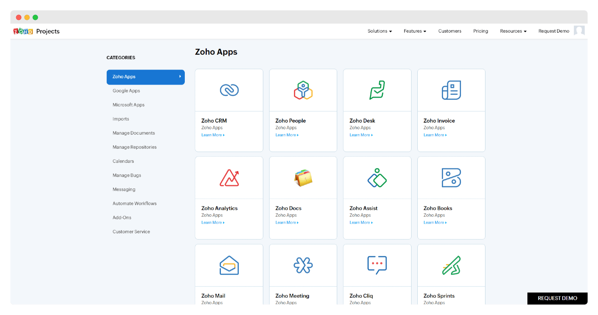Screen dimensions: 598x315
Task: Show the Customer Service category
Action: (x=131, y=232)
